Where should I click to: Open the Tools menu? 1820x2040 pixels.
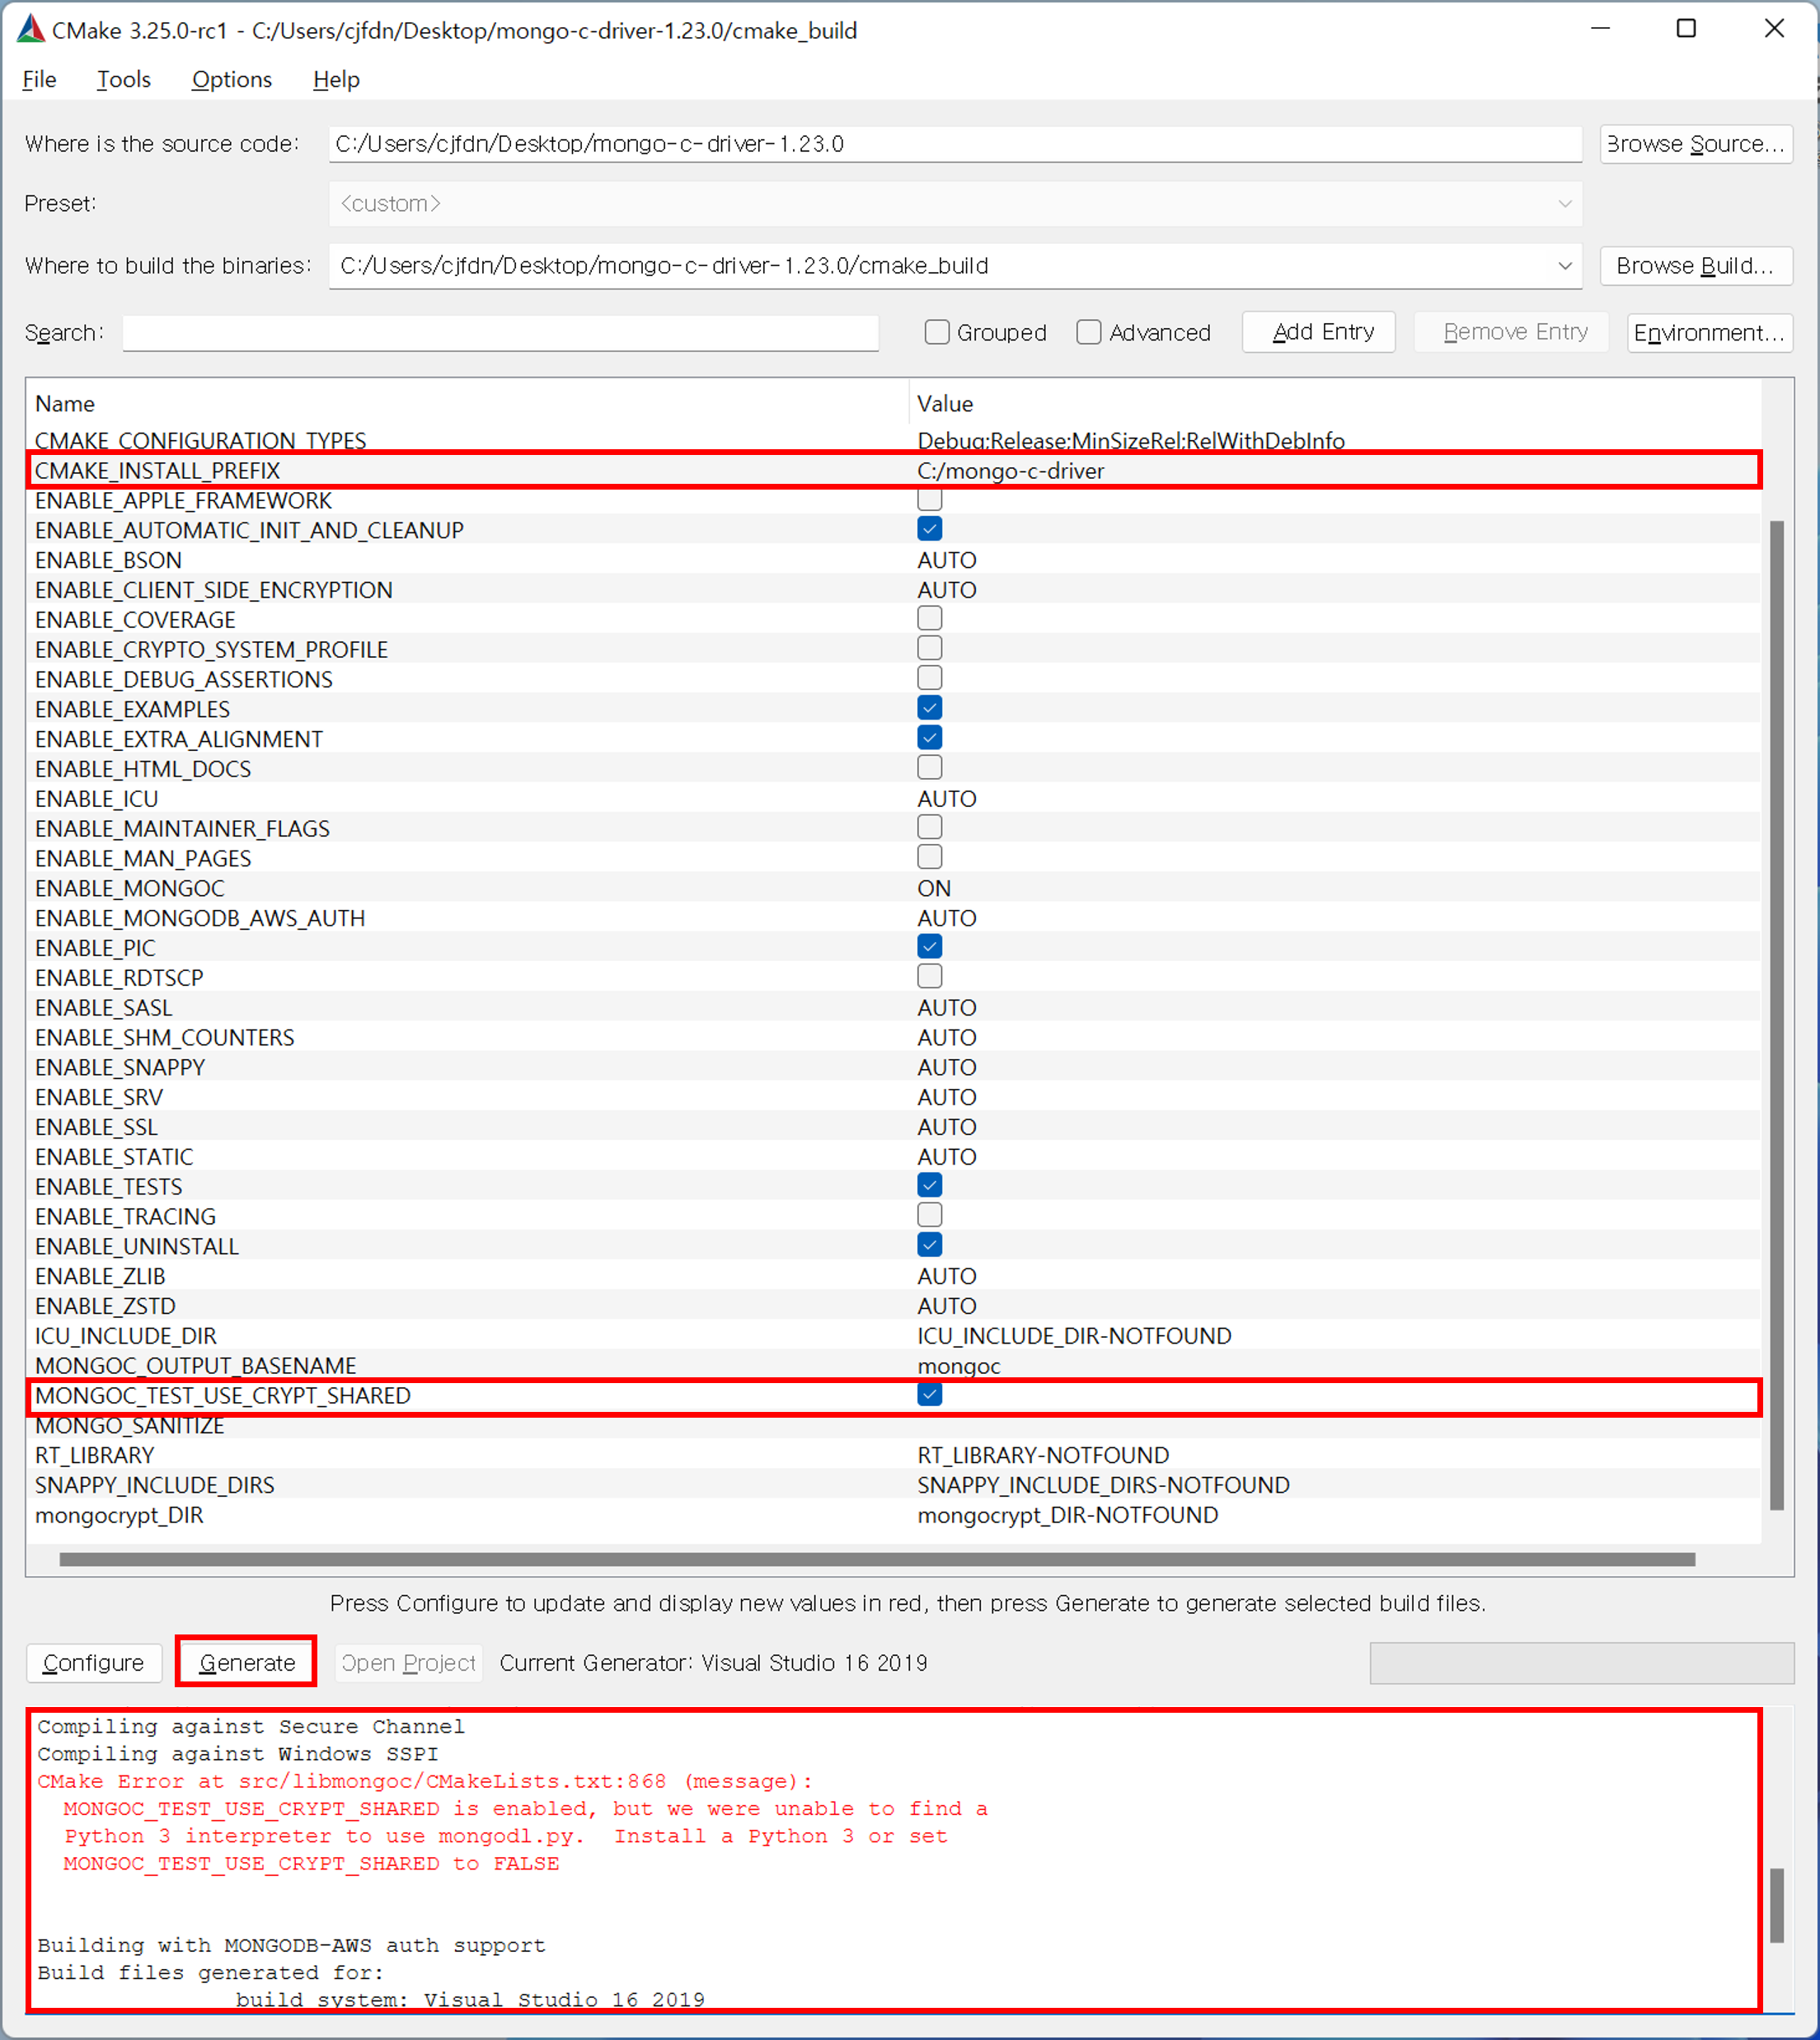[123, 79]
